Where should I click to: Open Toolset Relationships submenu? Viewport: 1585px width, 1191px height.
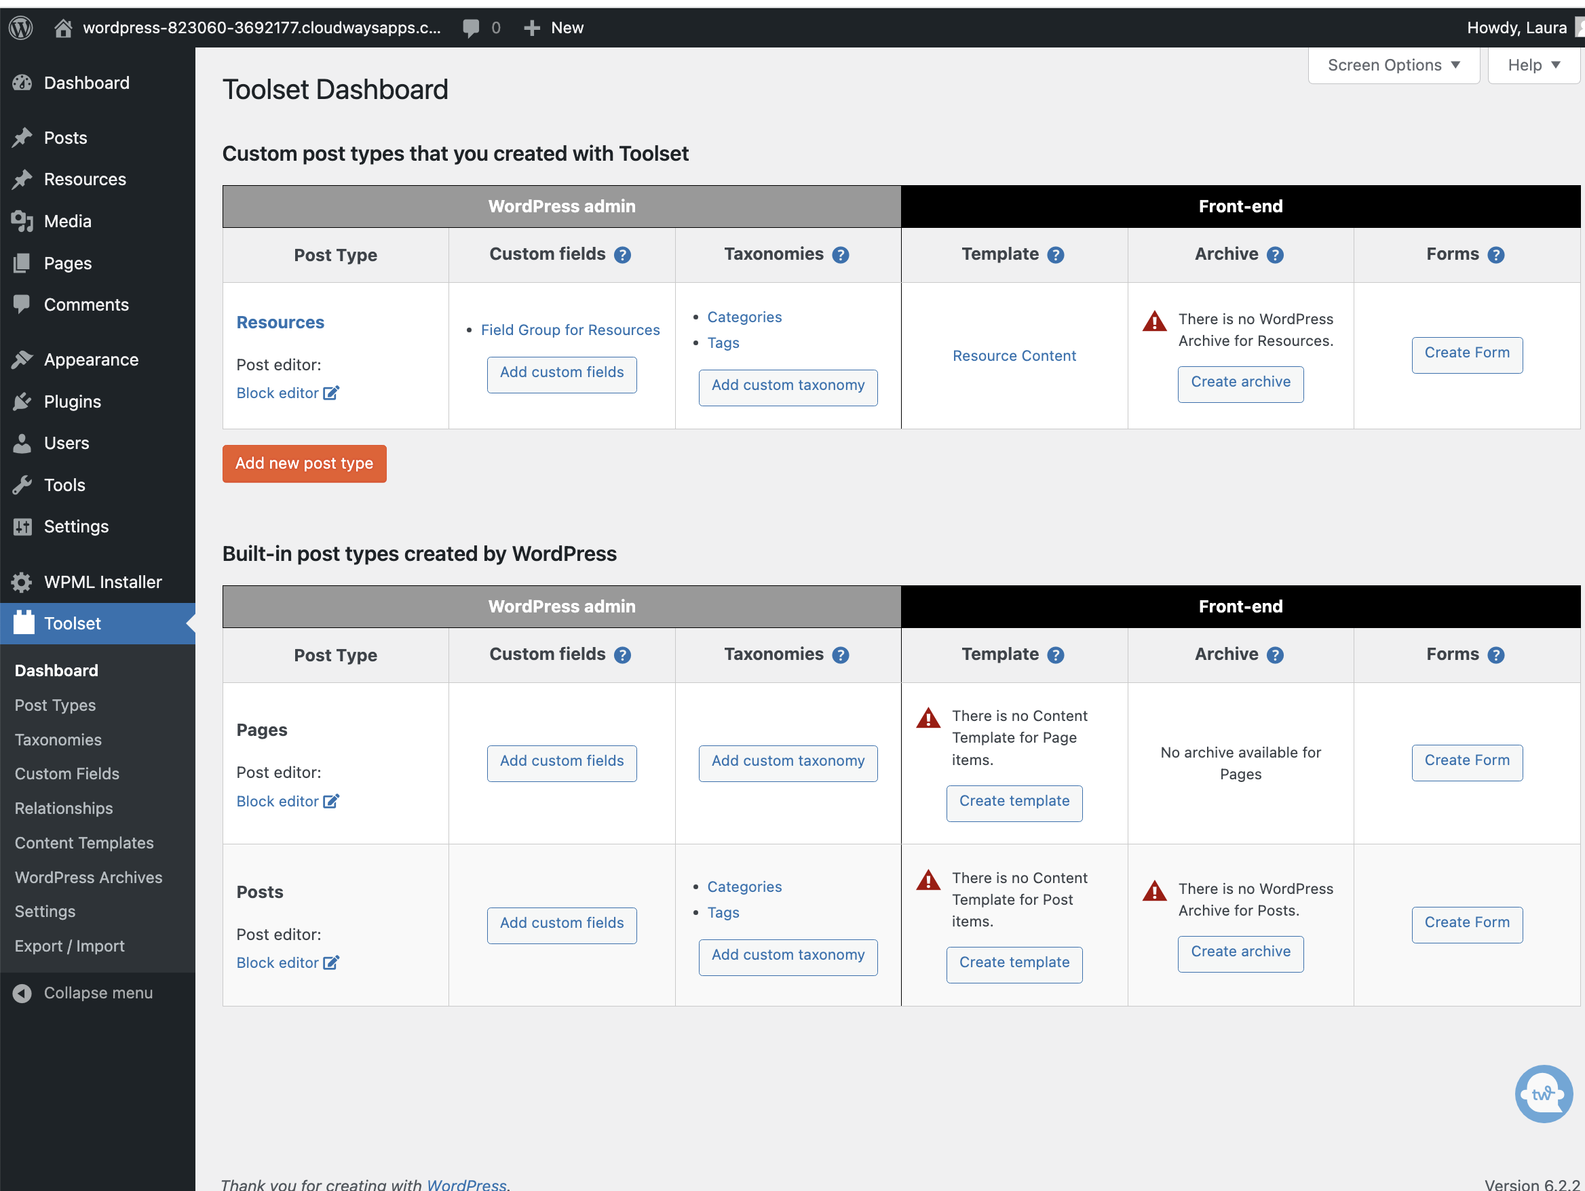(64, 808)
